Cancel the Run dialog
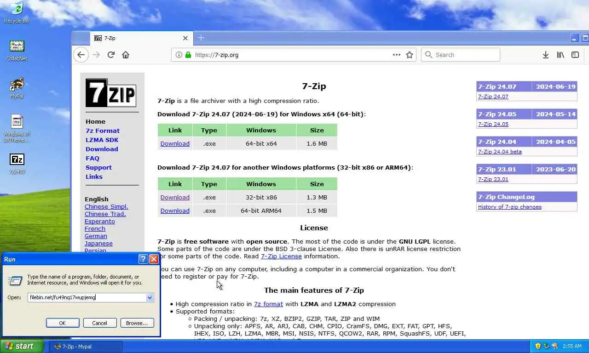The image size is (589, 353). (99, 323)
